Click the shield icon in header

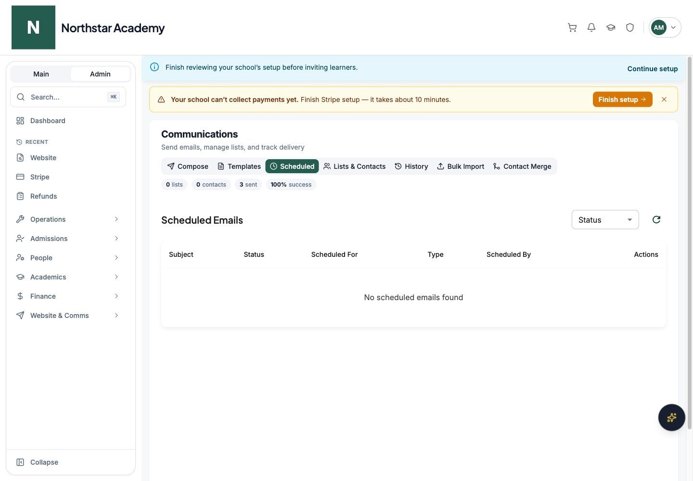630,27
